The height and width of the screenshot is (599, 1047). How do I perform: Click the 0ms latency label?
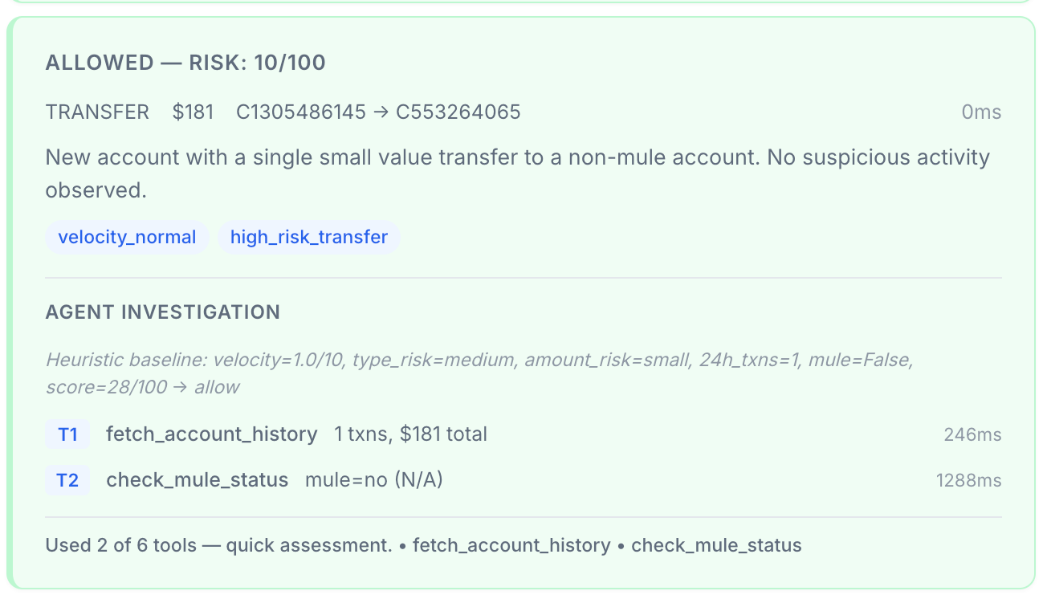coord(982,112)
